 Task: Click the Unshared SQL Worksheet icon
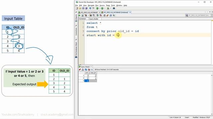tap(105, 16)
